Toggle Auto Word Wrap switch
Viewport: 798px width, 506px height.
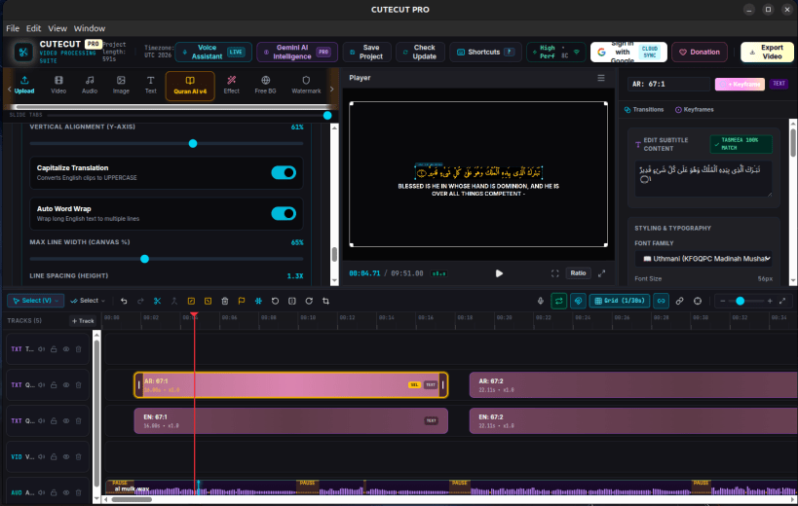pos(284,213)
